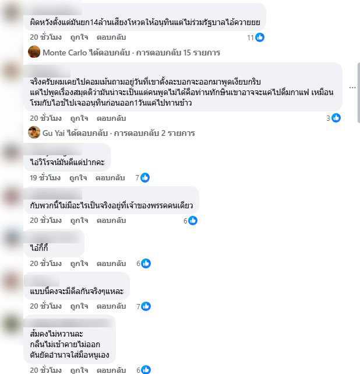Open three-dot options menu beside long comment
The image size is (360, 374).
pyautogui.click(x=352, y=88)
